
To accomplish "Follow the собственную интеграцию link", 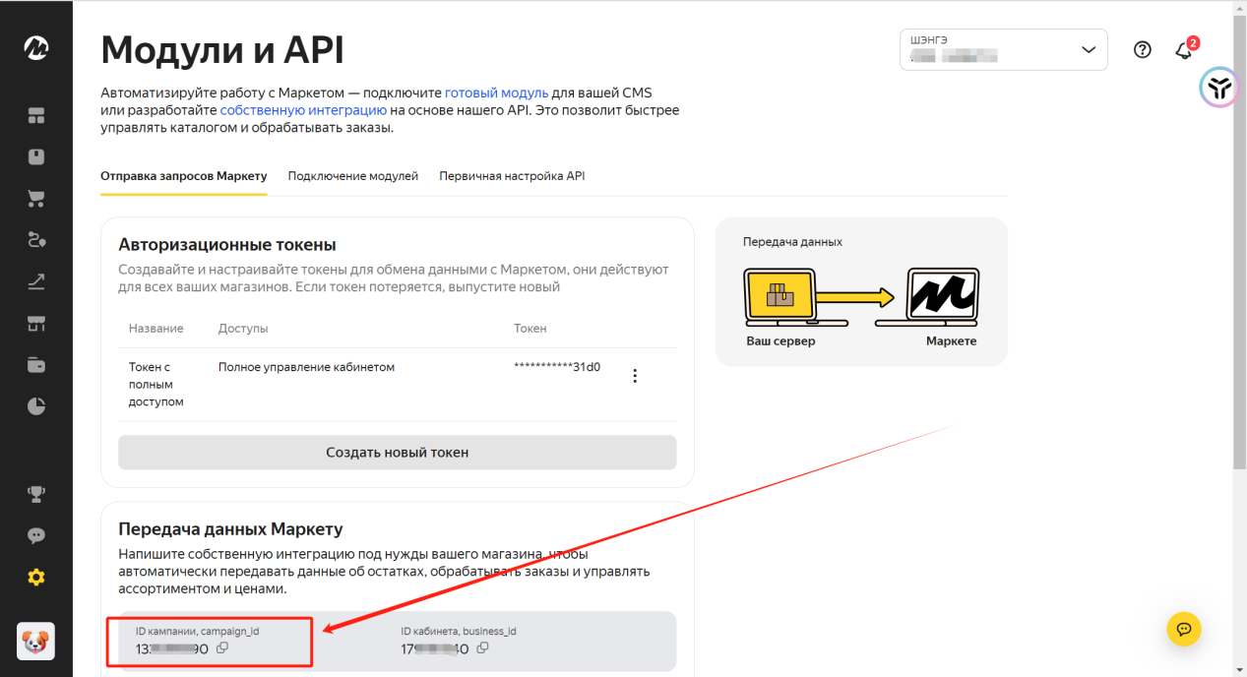I will pyautogui.click(x=303, y=110).
